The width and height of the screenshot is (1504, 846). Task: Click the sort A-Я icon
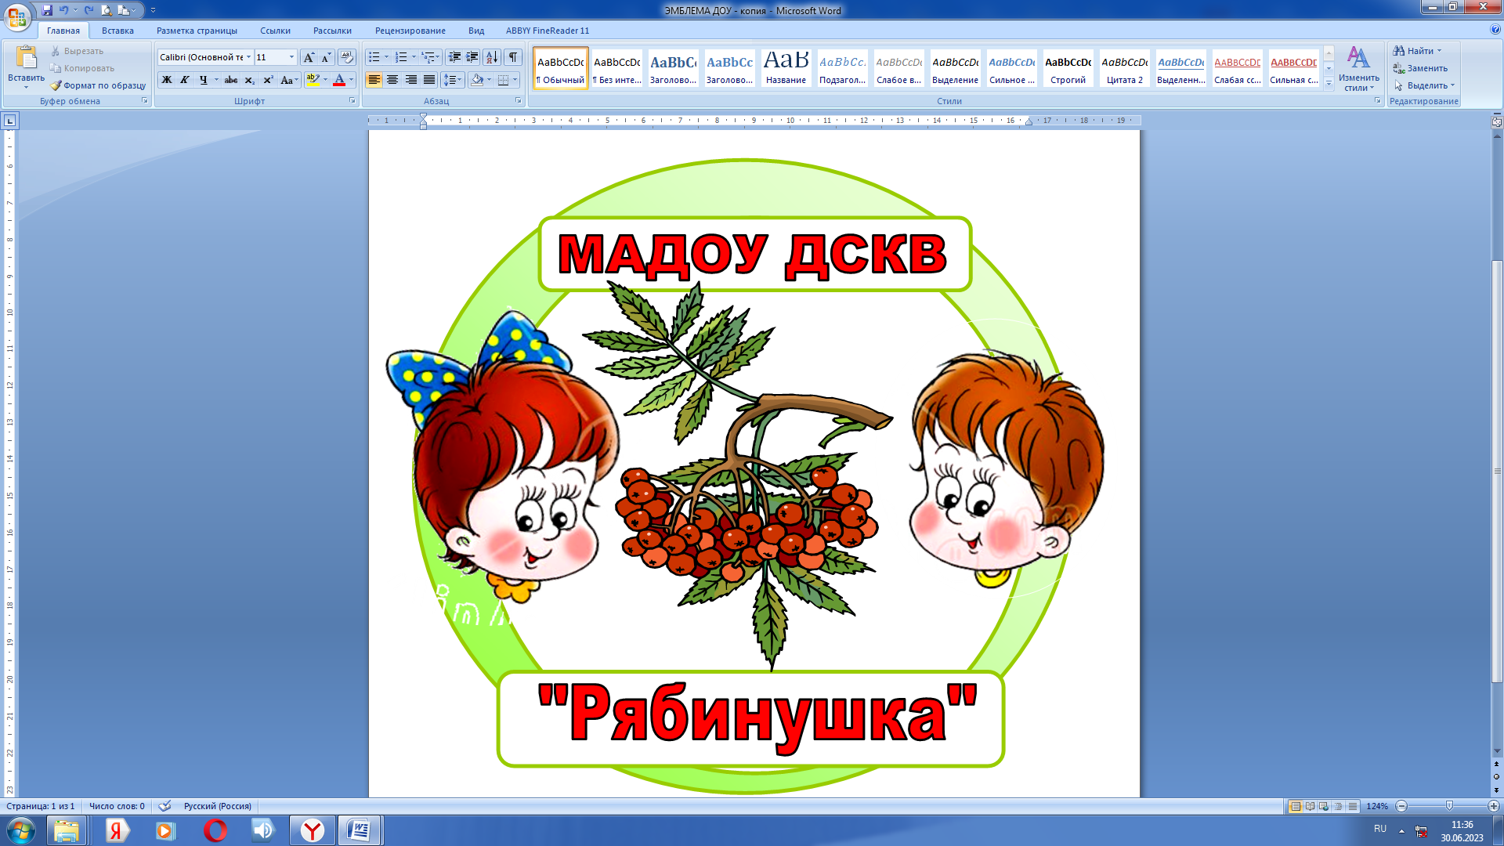coord(492,57)
